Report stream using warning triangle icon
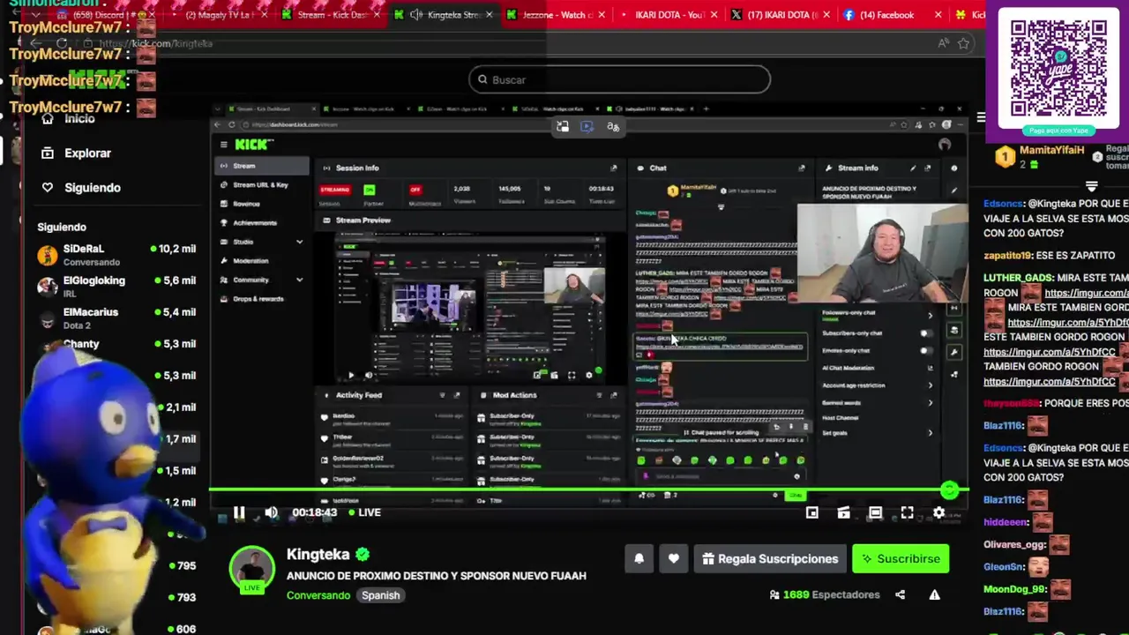 (934, 595)
